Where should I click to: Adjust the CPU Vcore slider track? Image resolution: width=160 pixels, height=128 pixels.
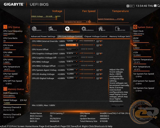tap(87, 45)
